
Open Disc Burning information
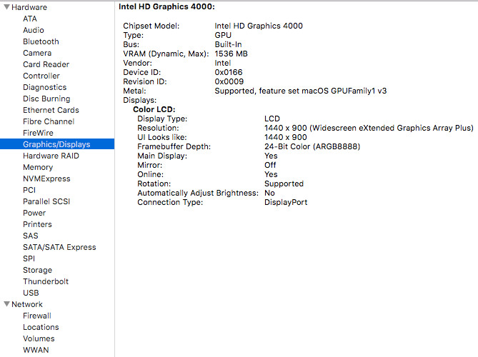pos(46,99)
